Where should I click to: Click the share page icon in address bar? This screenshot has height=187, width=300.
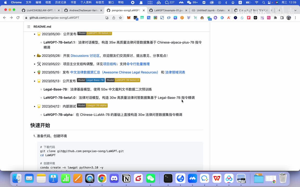(x=114, y=18)
